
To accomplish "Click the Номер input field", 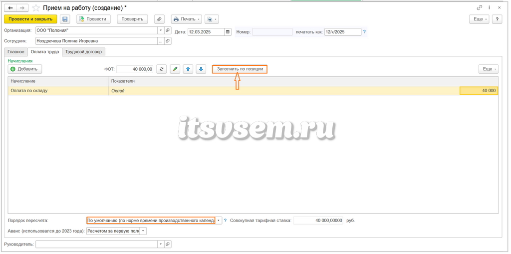I will tap(272, 32).
